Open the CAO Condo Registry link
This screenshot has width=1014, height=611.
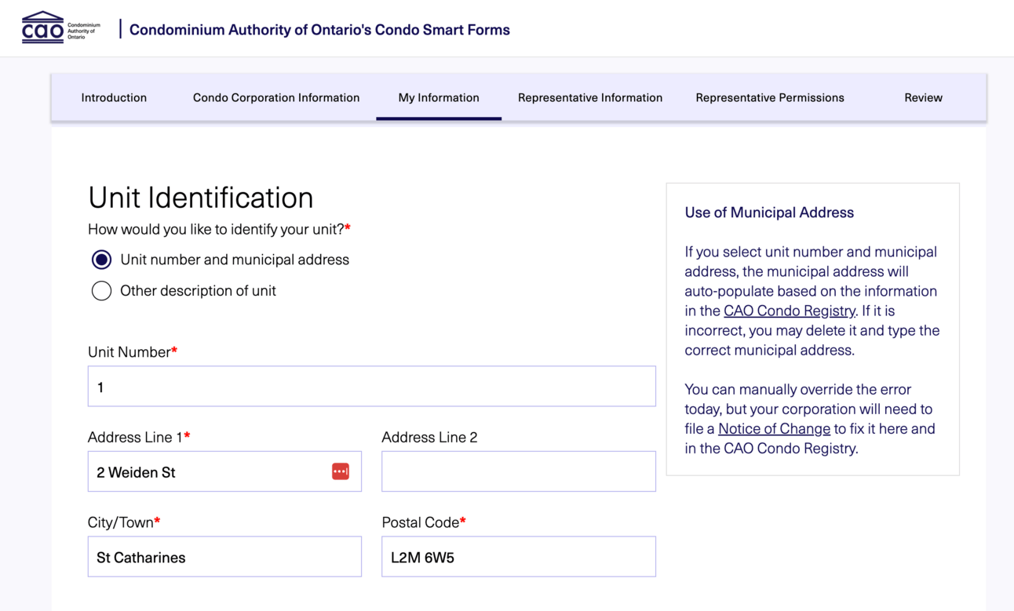[x=789, y=311]
